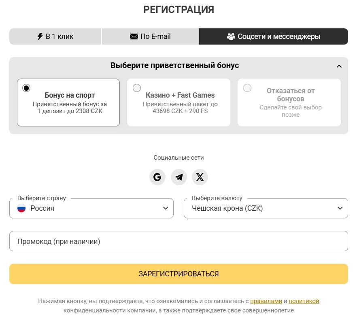Click the people icon on the social networks tab

click(231, 36)
